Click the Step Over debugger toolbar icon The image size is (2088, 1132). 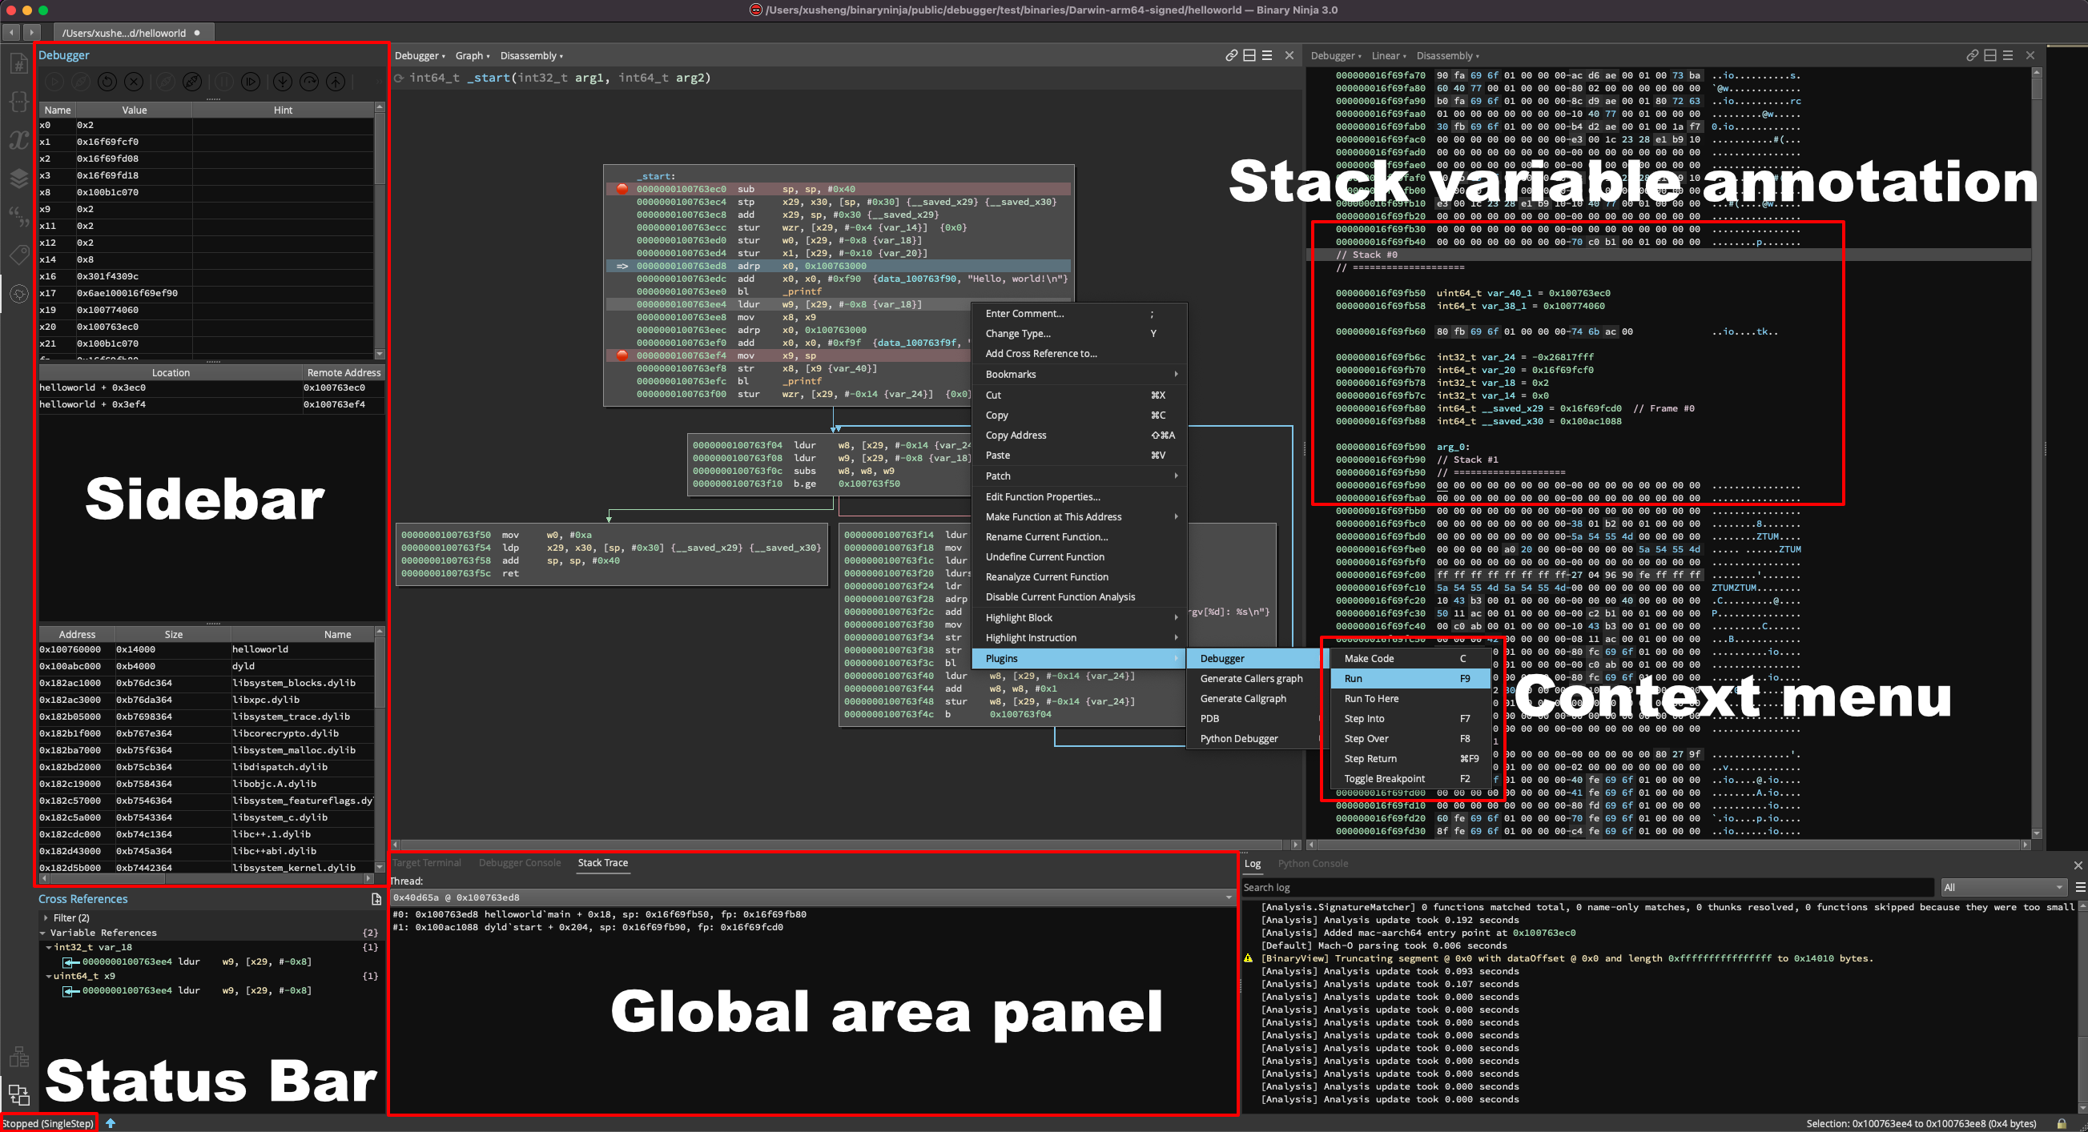309,82
